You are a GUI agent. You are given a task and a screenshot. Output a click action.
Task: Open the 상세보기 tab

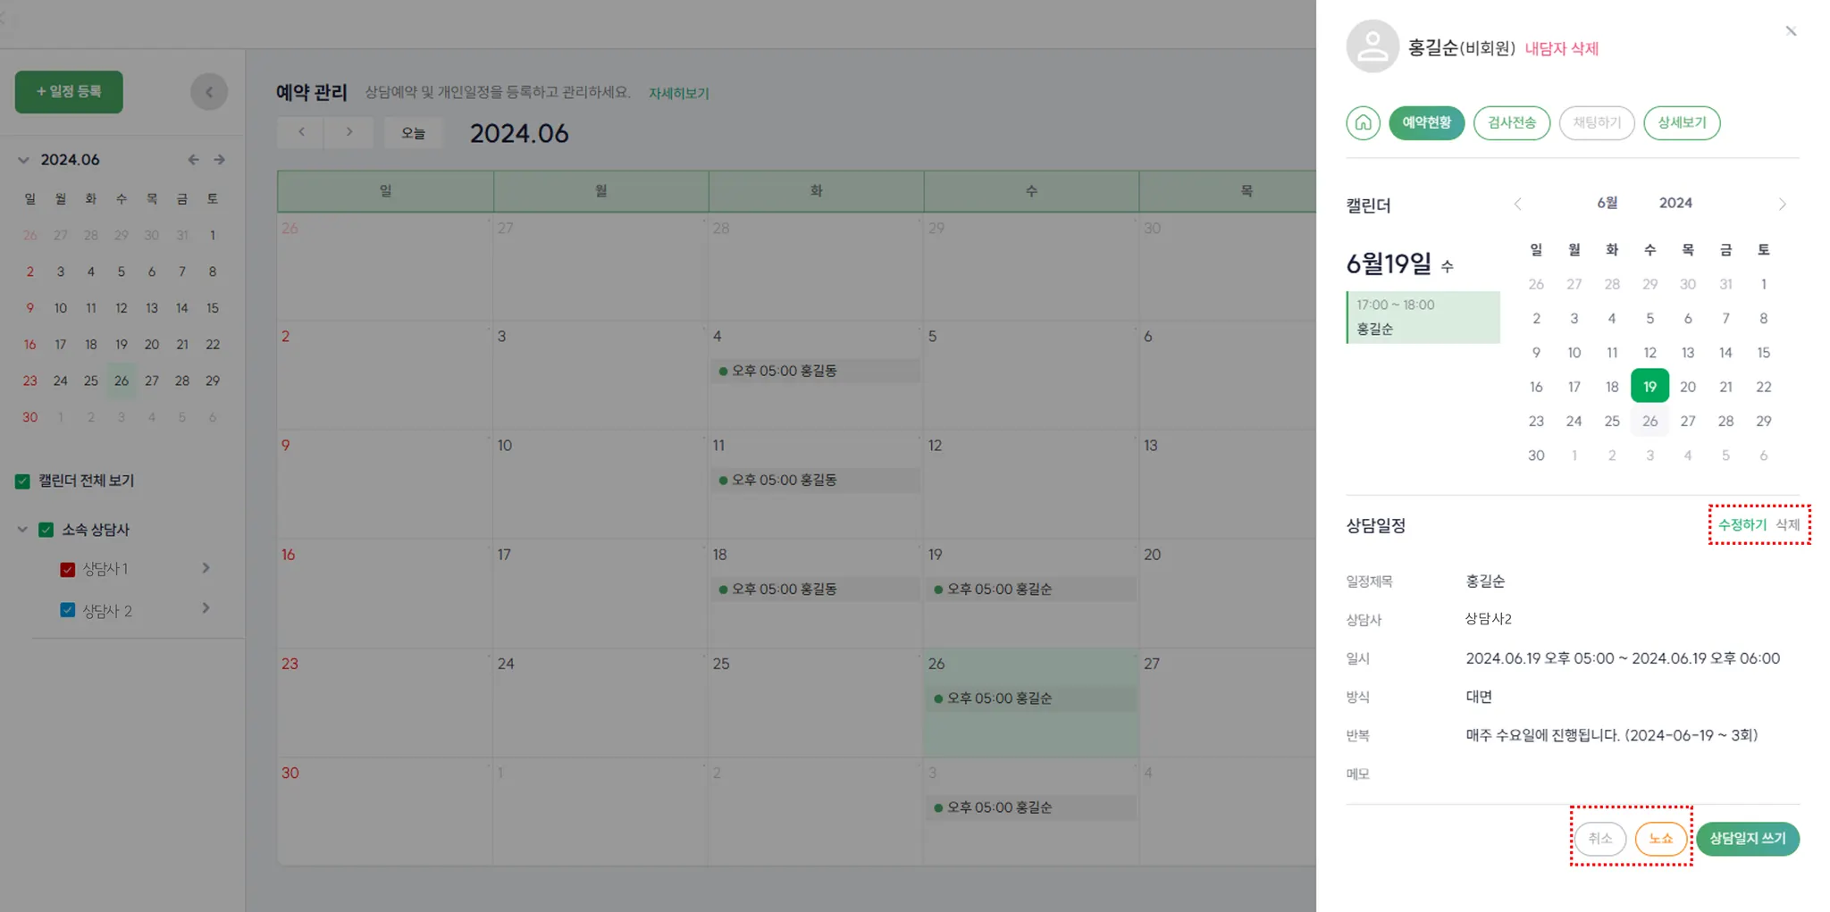click(x=1681, y=122)
